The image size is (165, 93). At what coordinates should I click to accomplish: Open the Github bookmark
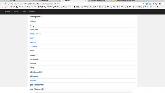(20, 7)
